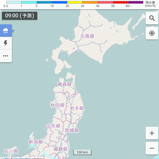Click the orange 30–40 mm/h legend swatch

point(90,2)
